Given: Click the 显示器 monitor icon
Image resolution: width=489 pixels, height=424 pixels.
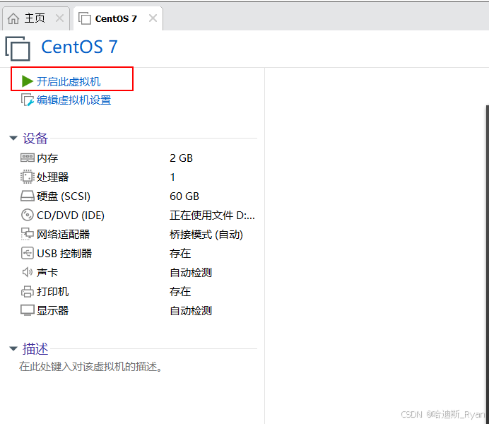Looking at the screenshot, I should point(28,310).
